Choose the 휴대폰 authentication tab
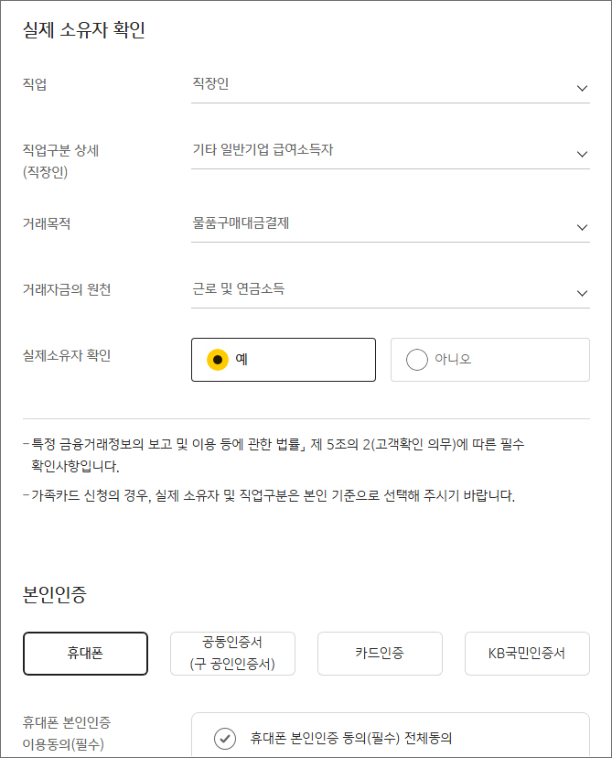 [85, 654]
